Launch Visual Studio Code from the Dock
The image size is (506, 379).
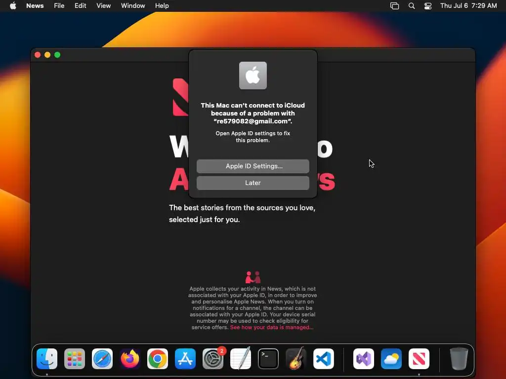point(324,359)
